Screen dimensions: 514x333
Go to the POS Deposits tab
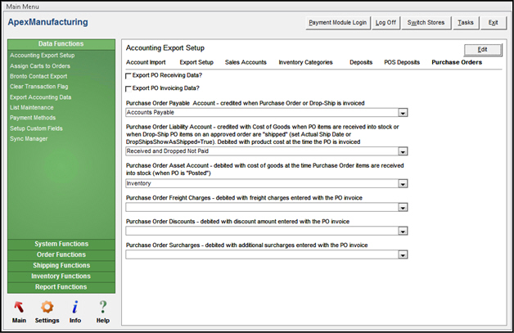[x=403, y=61]
